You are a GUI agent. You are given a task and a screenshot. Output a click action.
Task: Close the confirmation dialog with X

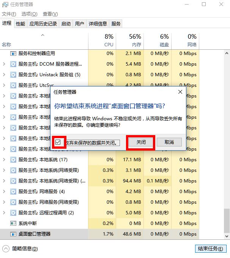point(180,92)
